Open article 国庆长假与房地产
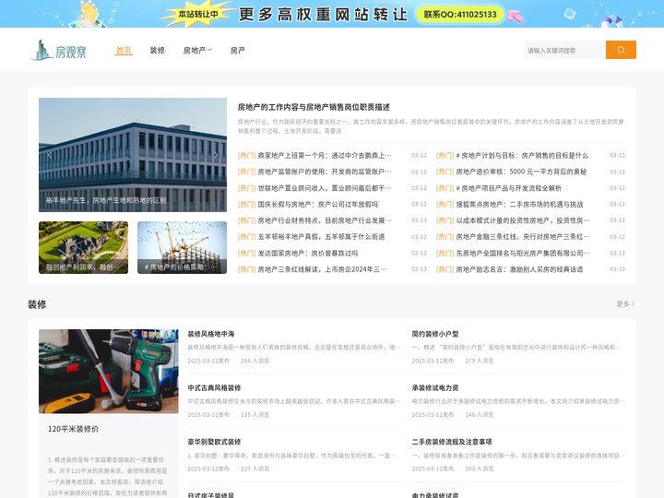664x498 pixels. pyautogui.click(x=317, y=204)
